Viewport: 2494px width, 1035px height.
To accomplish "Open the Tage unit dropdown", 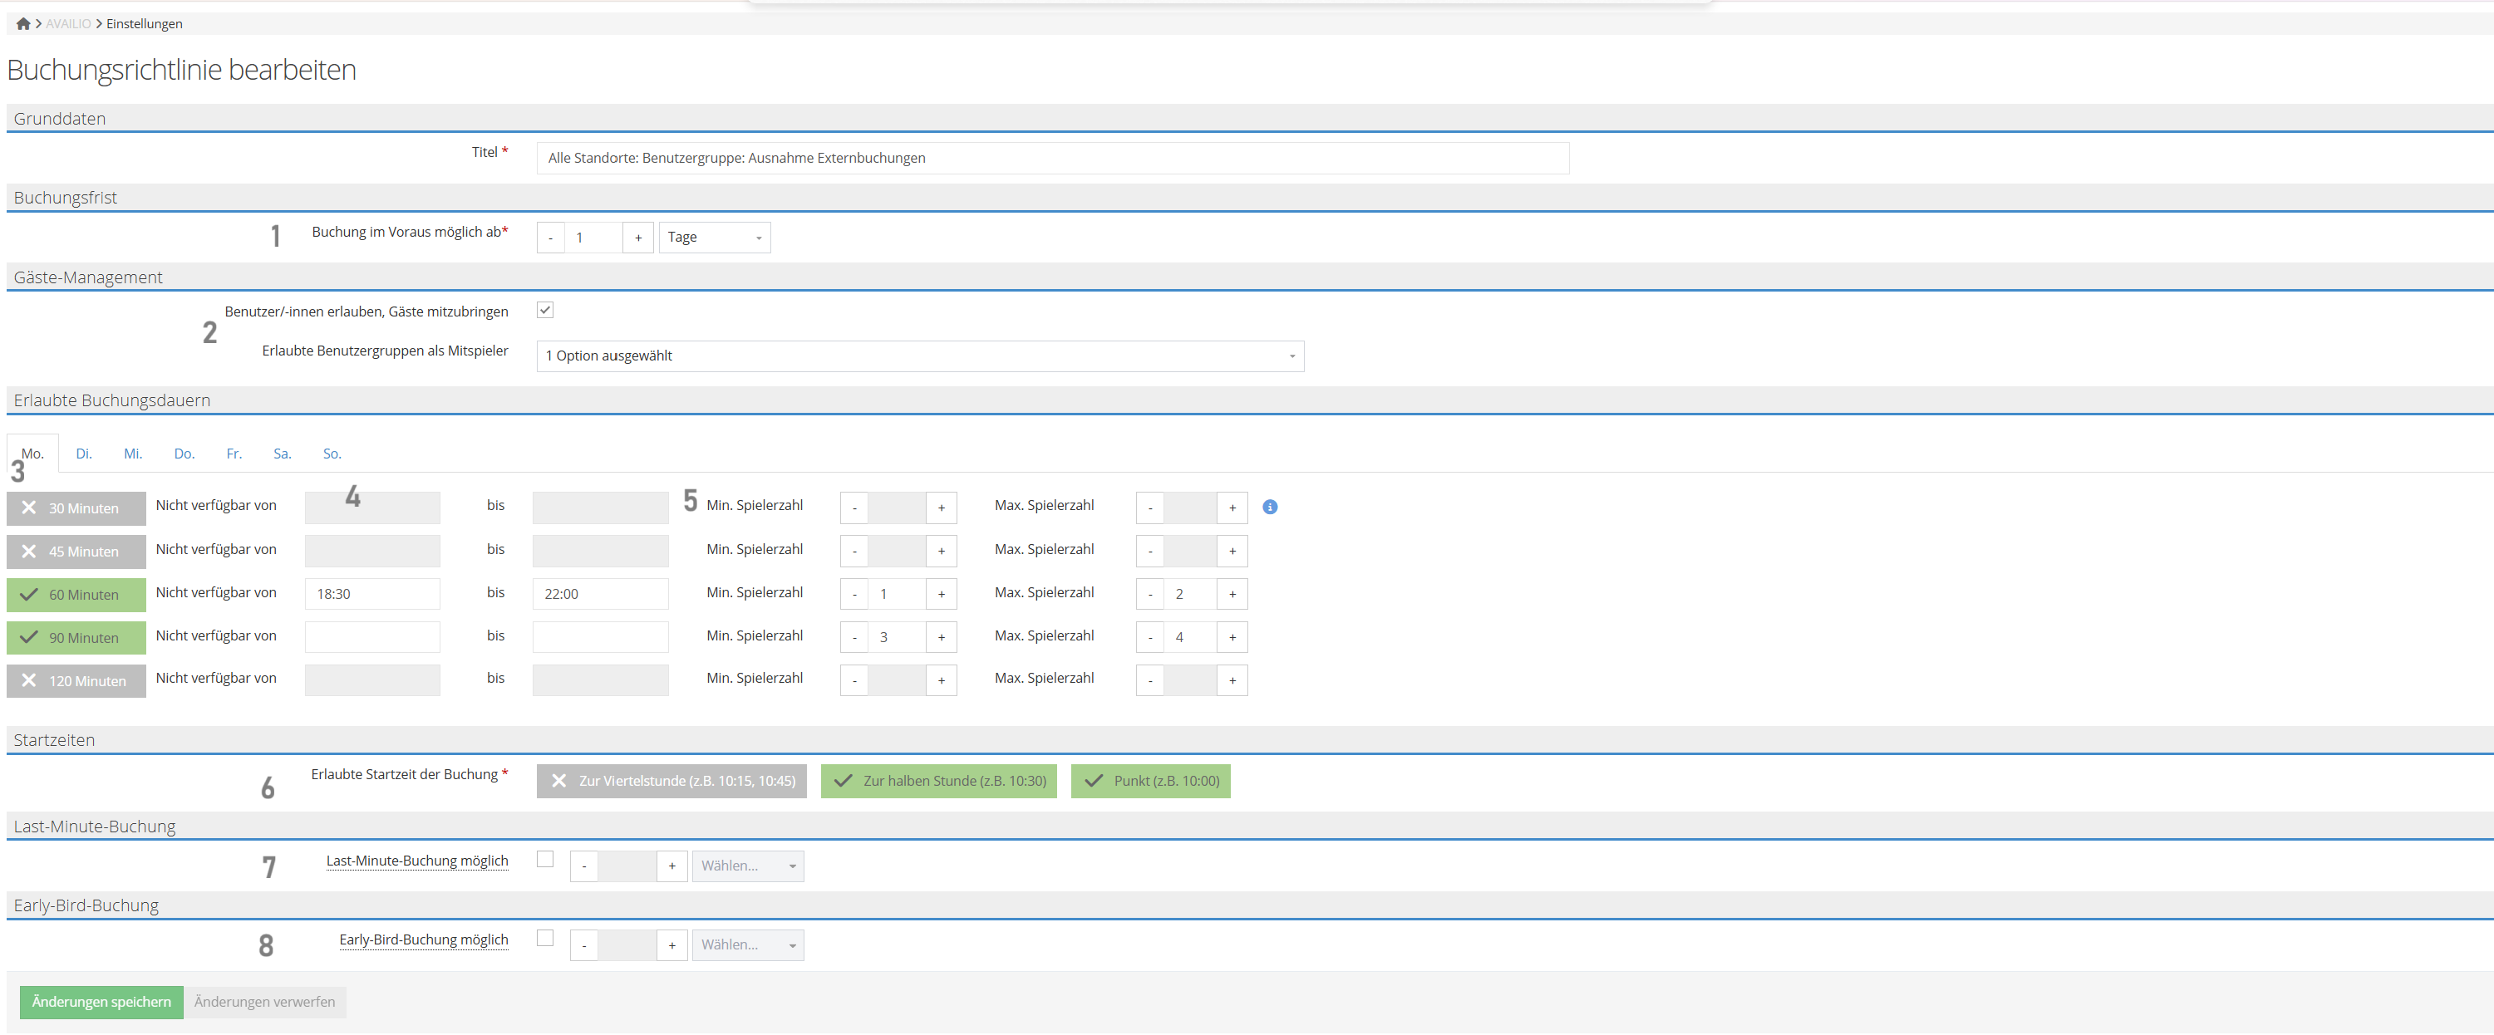I will (x=714, y=238).
